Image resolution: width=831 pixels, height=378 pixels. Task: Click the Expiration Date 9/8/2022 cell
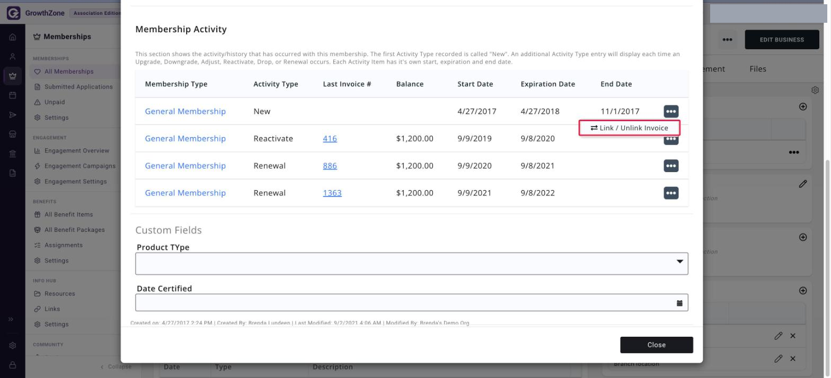(538, 193)
